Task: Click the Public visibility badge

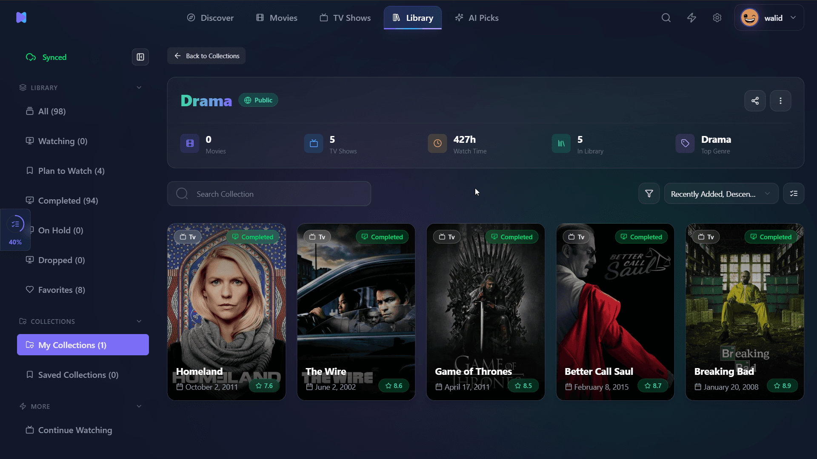Action: pyautogui.click(x=258, y=100)
